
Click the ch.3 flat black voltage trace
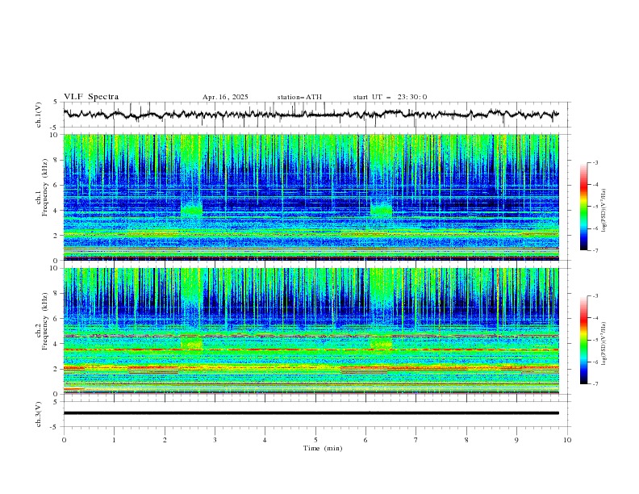[311, 413]
